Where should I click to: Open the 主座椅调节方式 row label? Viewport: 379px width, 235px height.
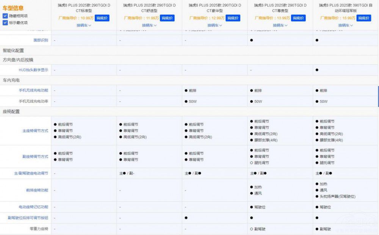click(35, 131)
